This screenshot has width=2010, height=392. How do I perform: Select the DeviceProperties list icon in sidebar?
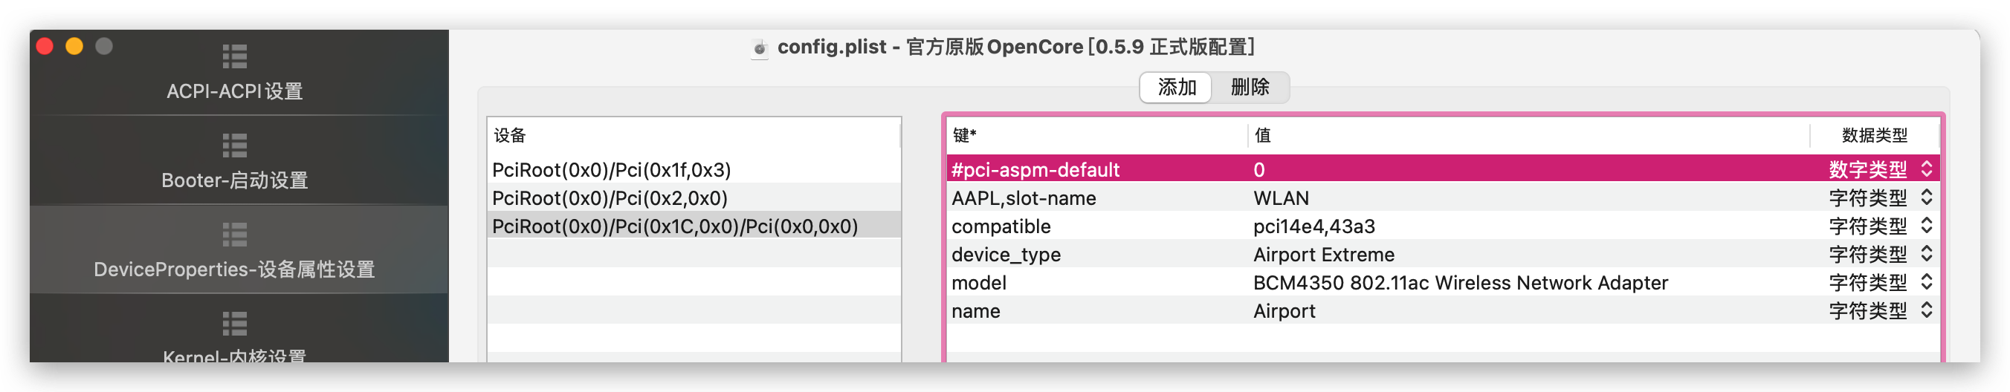pyautogui.click(x=235, y=235)
